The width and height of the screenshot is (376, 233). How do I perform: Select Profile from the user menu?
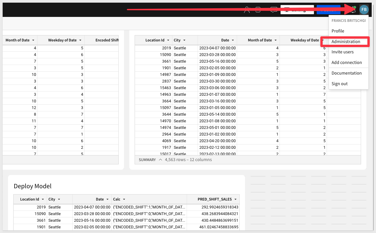[x=338, y=31]
